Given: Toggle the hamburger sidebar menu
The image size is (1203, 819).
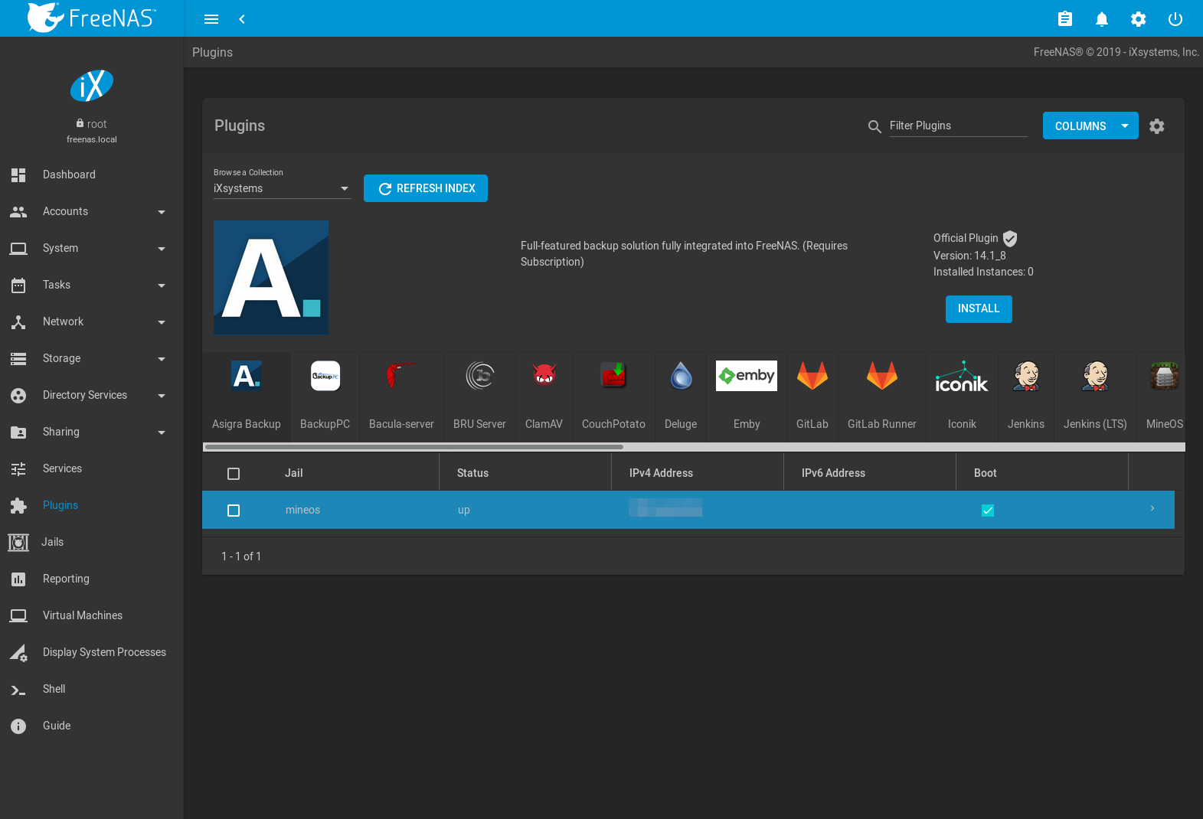Looking at the screenshot, I should [x=211, y=19].
